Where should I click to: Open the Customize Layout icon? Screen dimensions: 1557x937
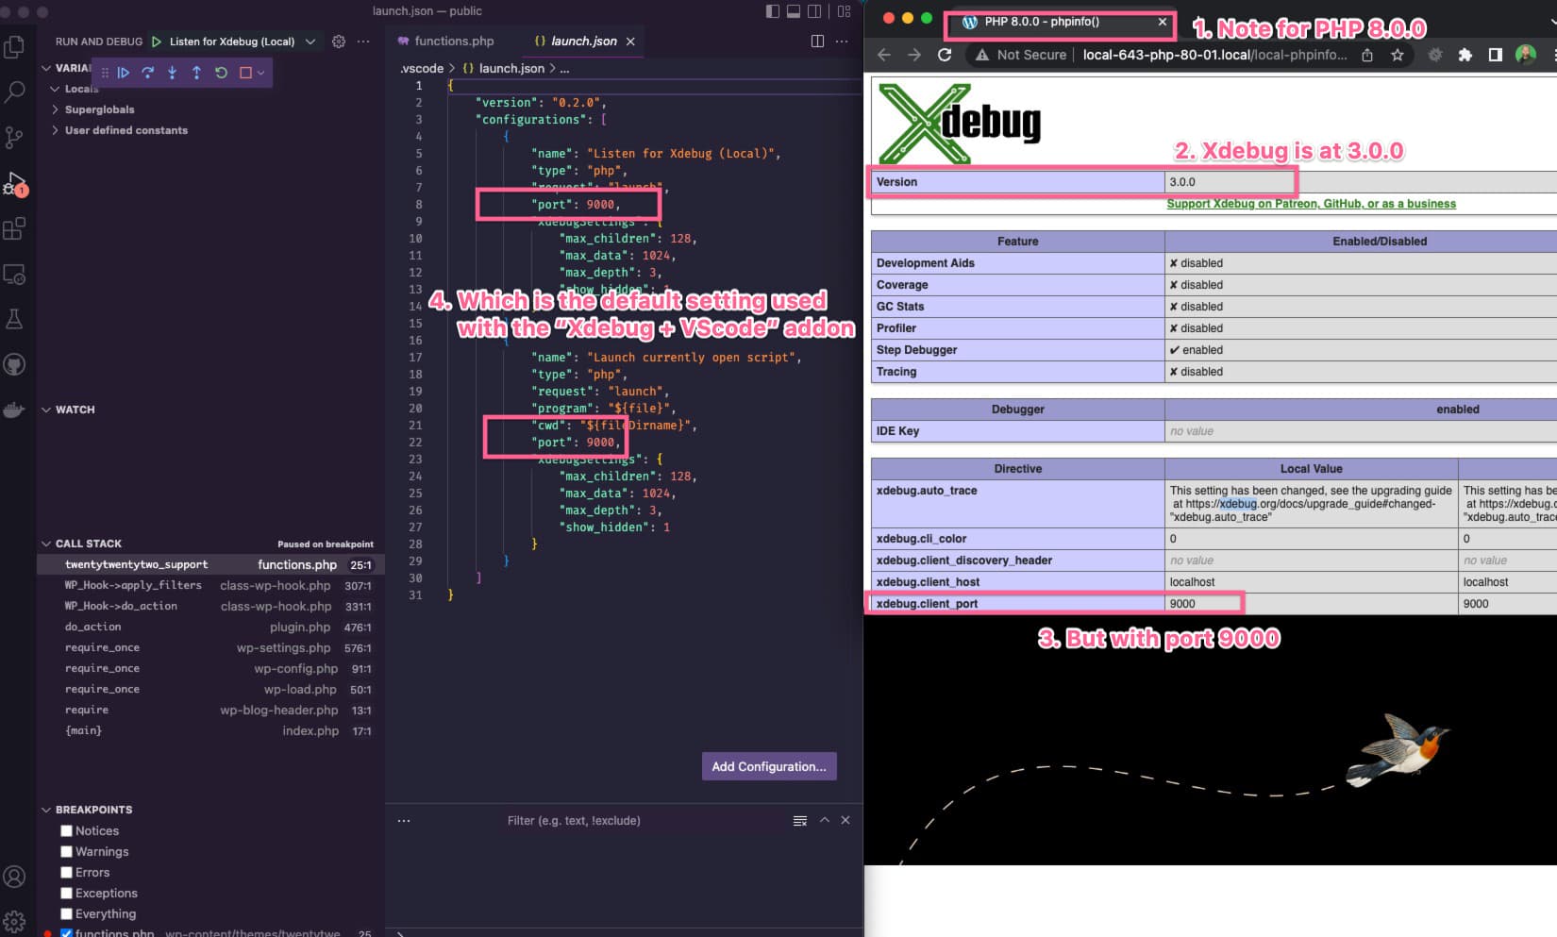tap(845, 11)
